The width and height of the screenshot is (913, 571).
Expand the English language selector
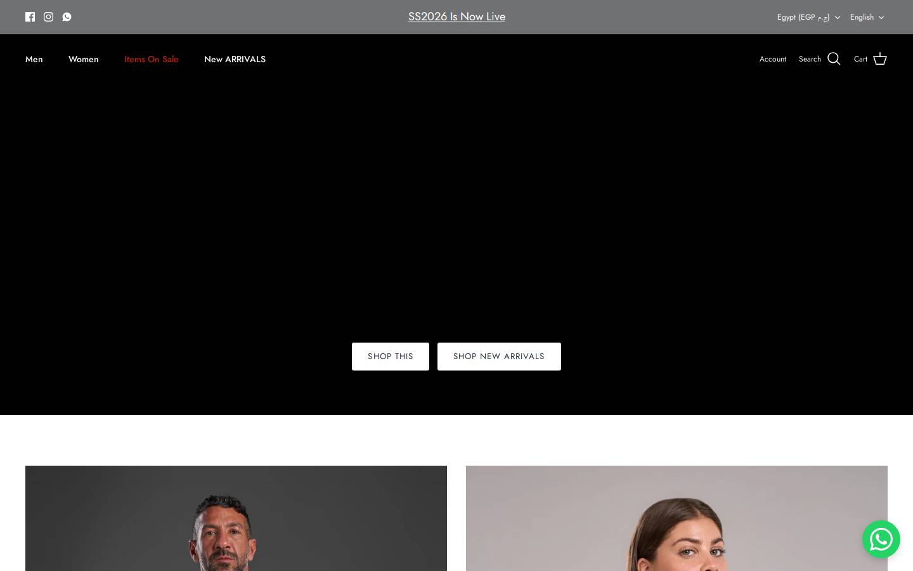point(867,17)
